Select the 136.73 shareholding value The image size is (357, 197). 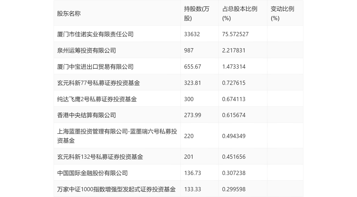click(x=192, y=173)
